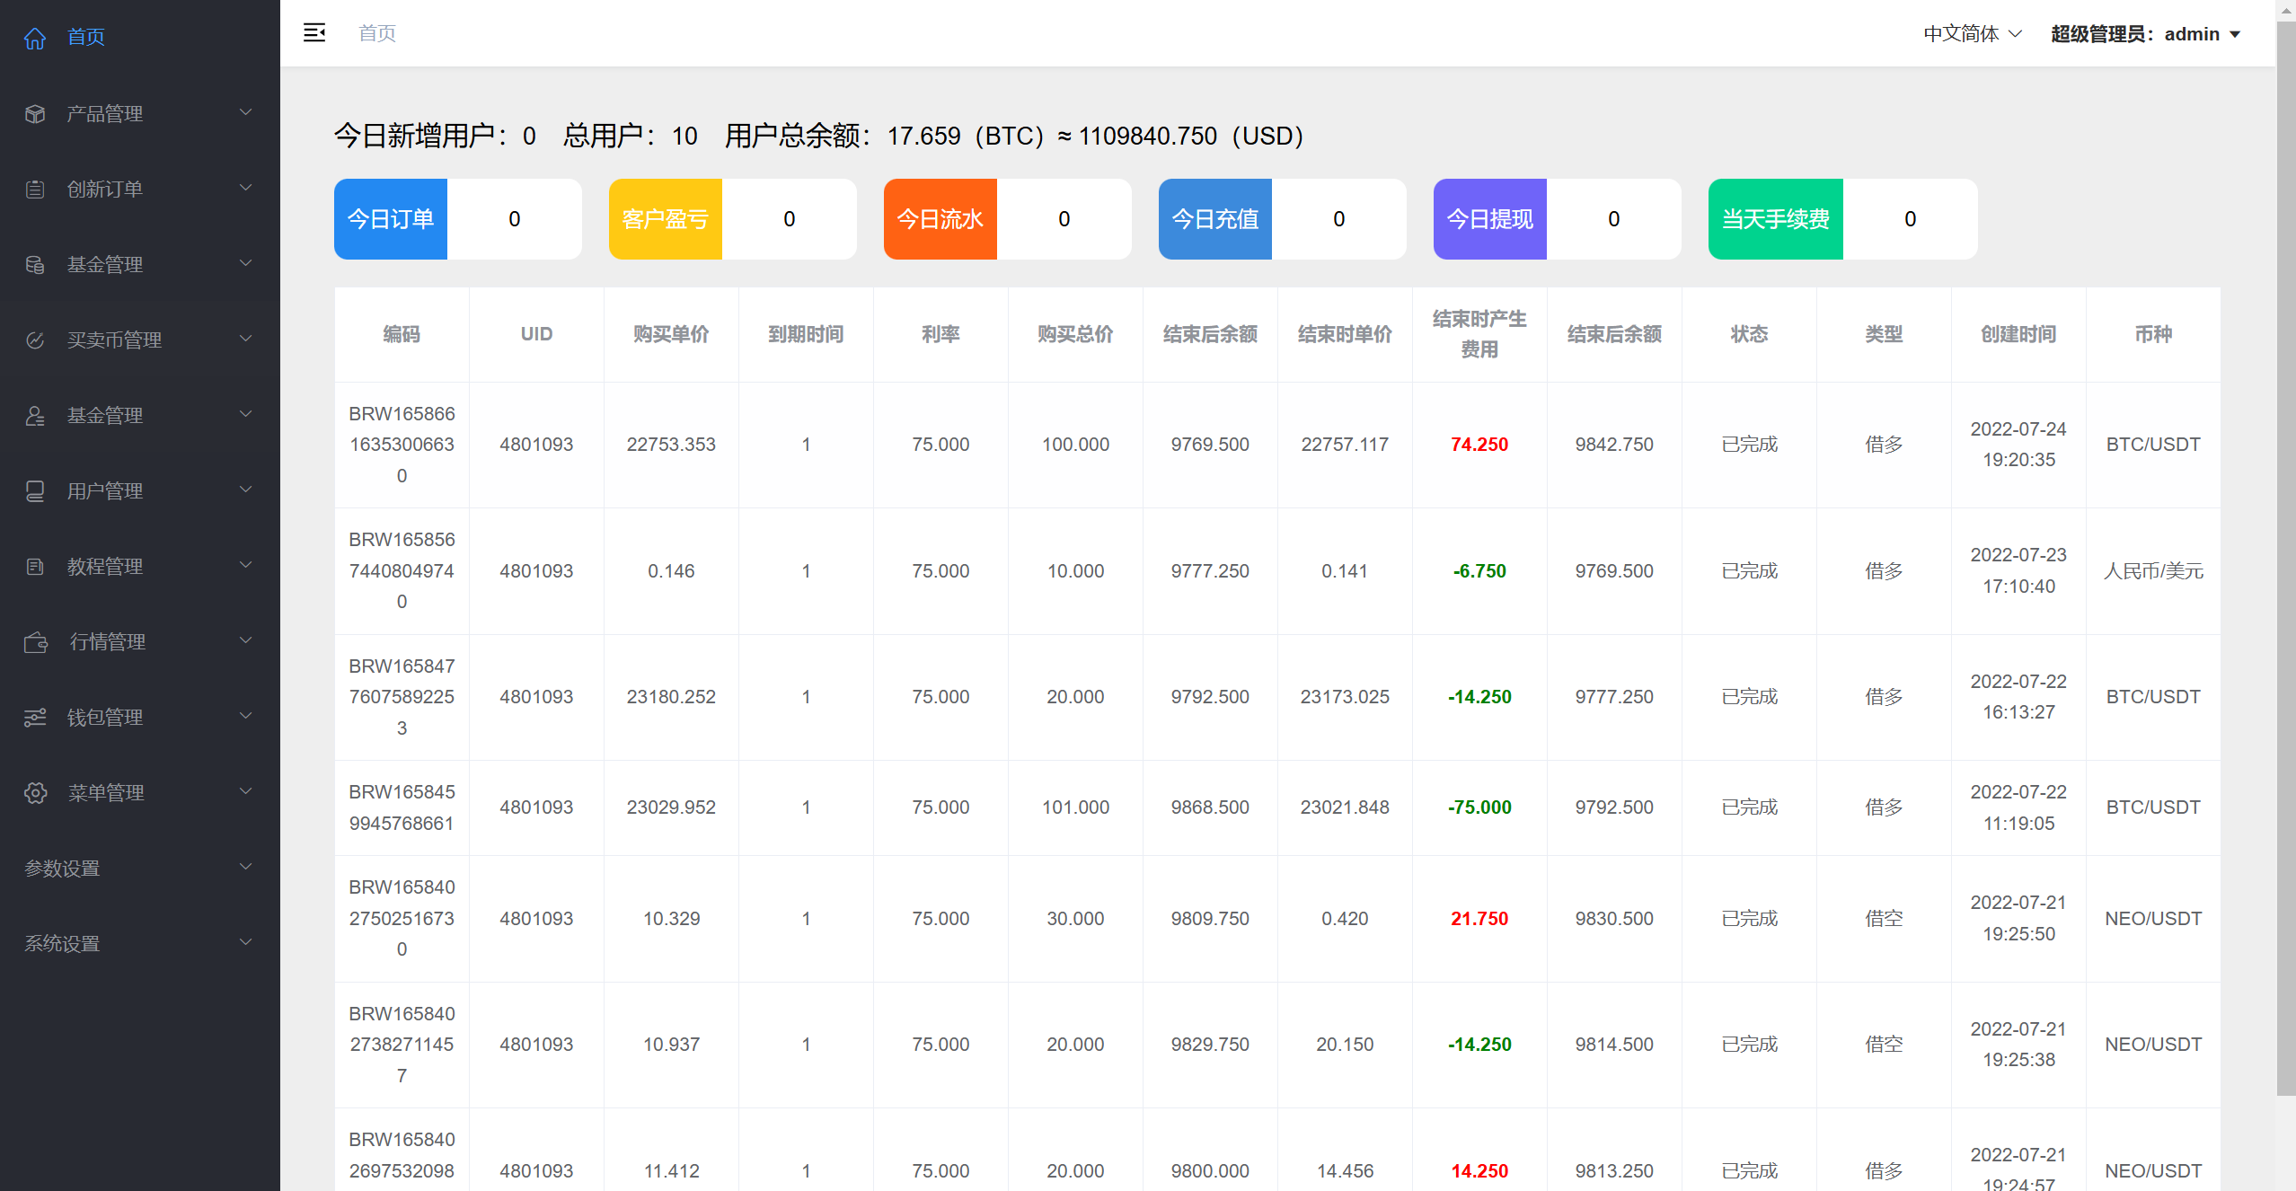2296x1191 pixels.
Task: Click the 创新订单 clipboard icon
Action: (35, 190)
